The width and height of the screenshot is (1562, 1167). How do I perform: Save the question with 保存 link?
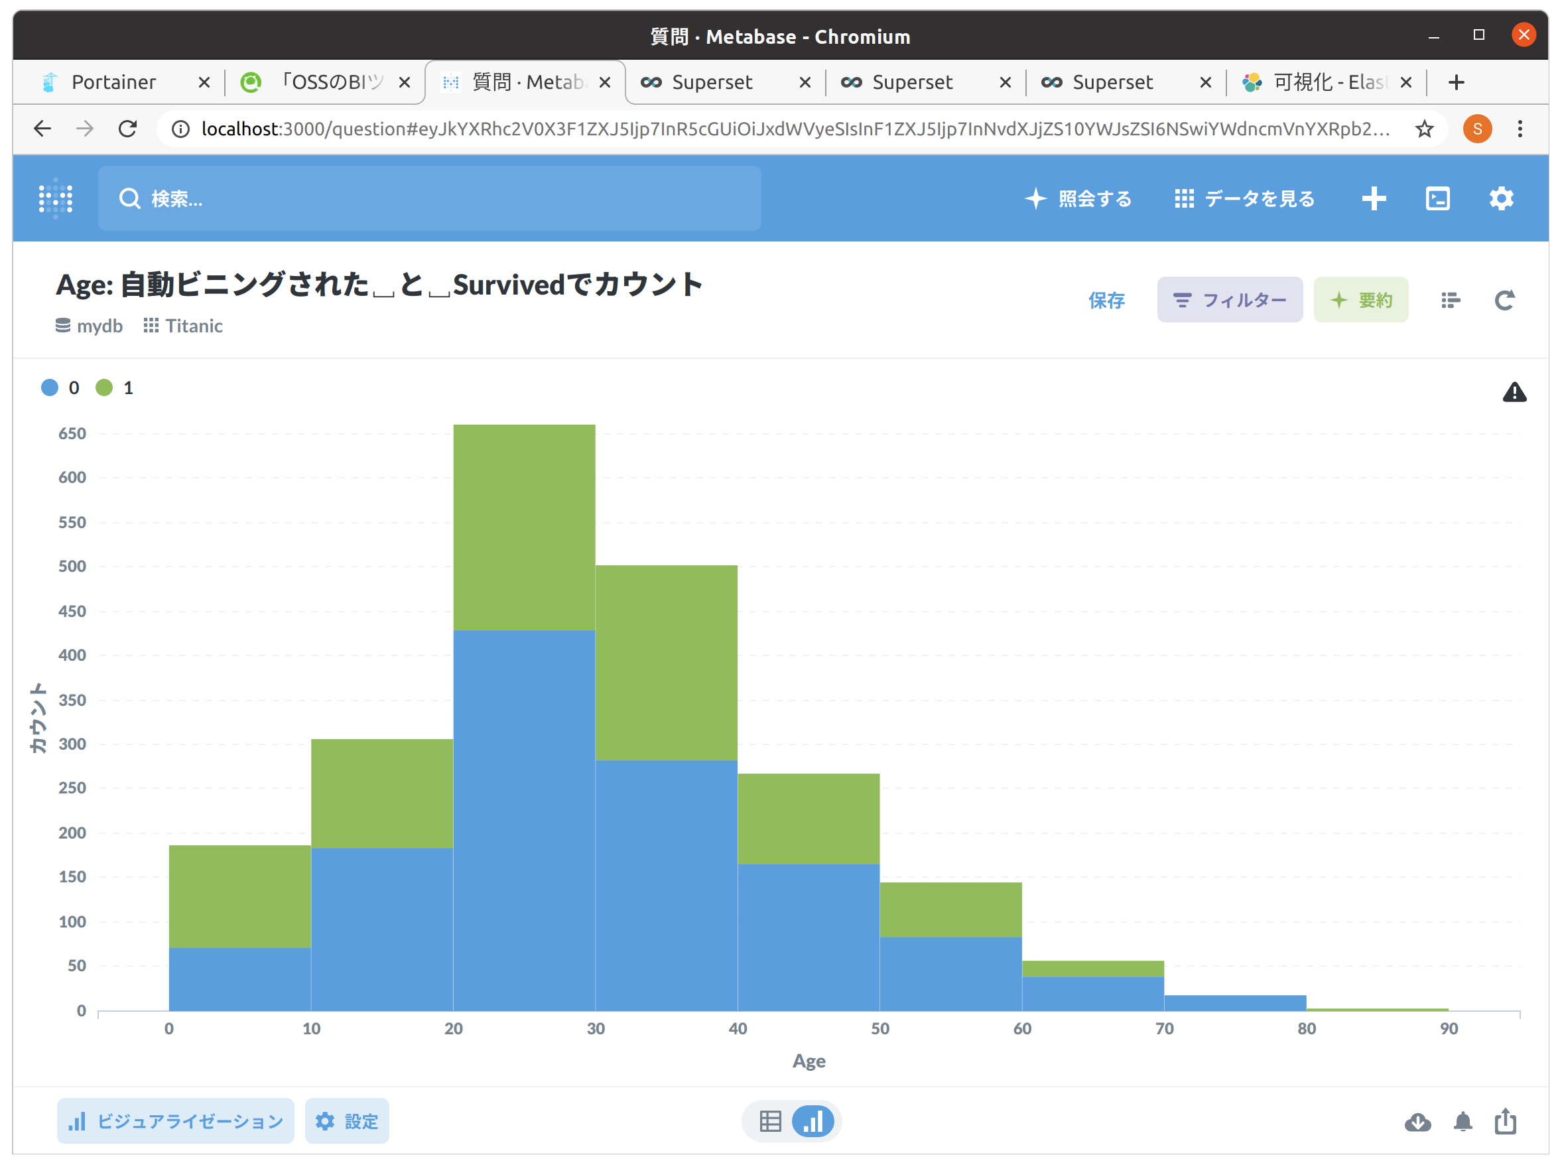(x=1106, y=301)
